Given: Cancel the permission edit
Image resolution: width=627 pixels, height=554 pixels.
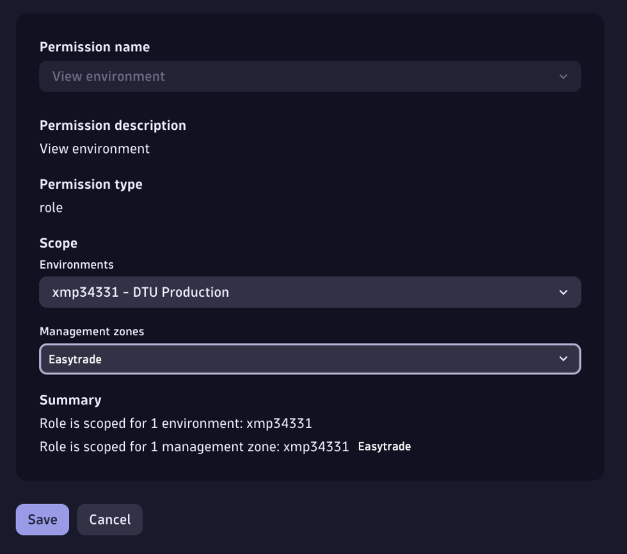Looking at the screenshot, I should 109,519.
